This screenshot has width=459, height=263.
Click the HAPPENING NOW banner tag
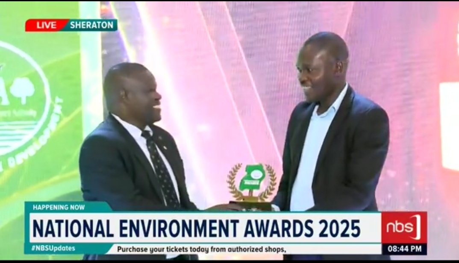tap(59, 207)
